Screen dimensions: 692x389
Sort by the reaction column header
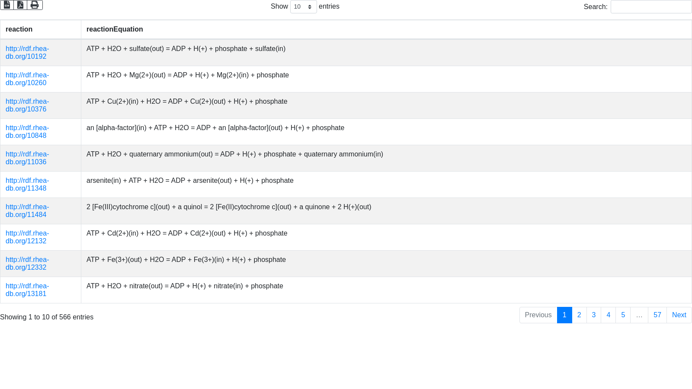click(19, 29)
